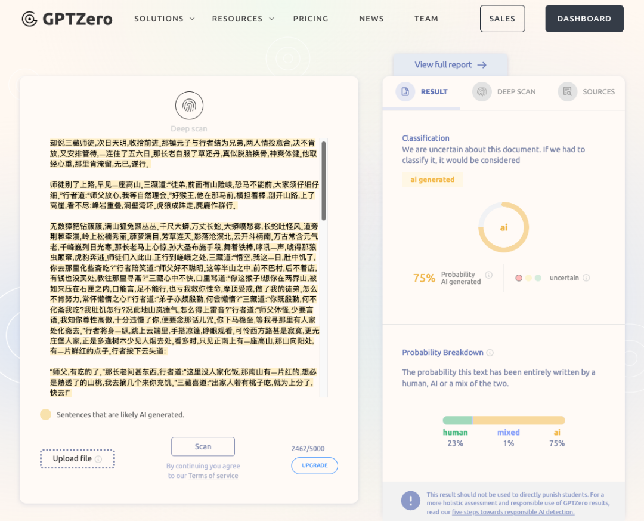Expand the Solutions dropdown menu
644x521 pixels.
click(165, 19)
